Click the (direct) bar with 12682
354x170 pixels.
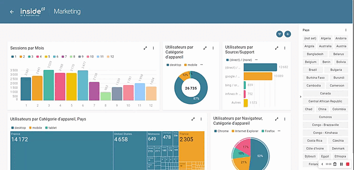(x=261, y=67)
